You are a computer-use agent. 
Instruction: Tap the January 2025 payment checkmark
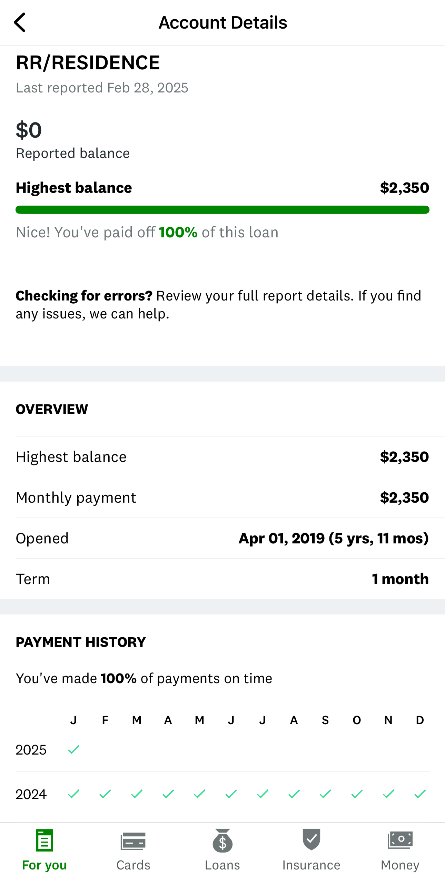coord(73,749)
